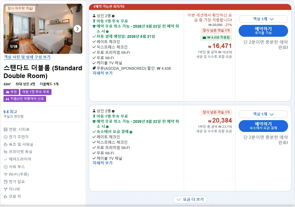The height and width of the screenshot is (207, 295).
Task: Click the 커플/2인 여행객이 선호 badge
Action: [25, 99]
